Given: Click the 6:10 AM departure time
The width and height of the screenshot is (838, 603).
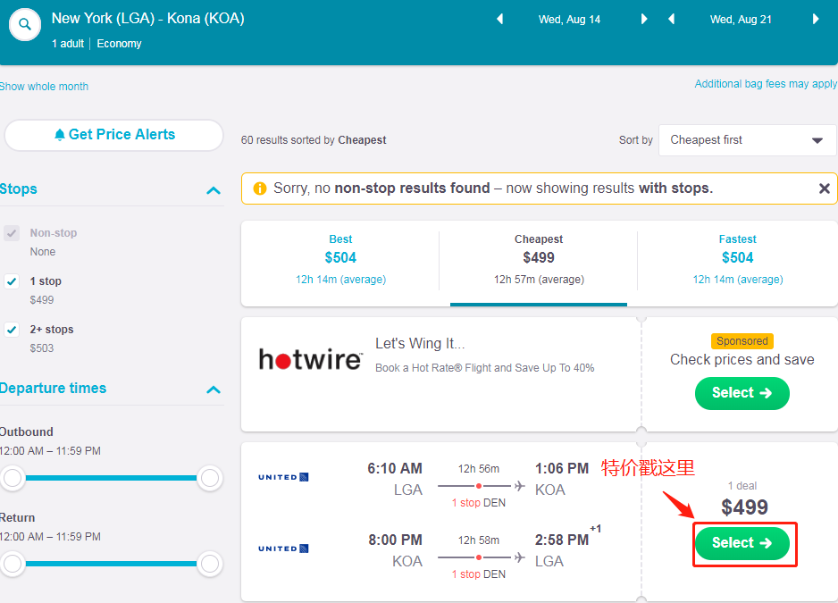Looking at the screenshot, I should pyautogui.click(x=394, y=468).
